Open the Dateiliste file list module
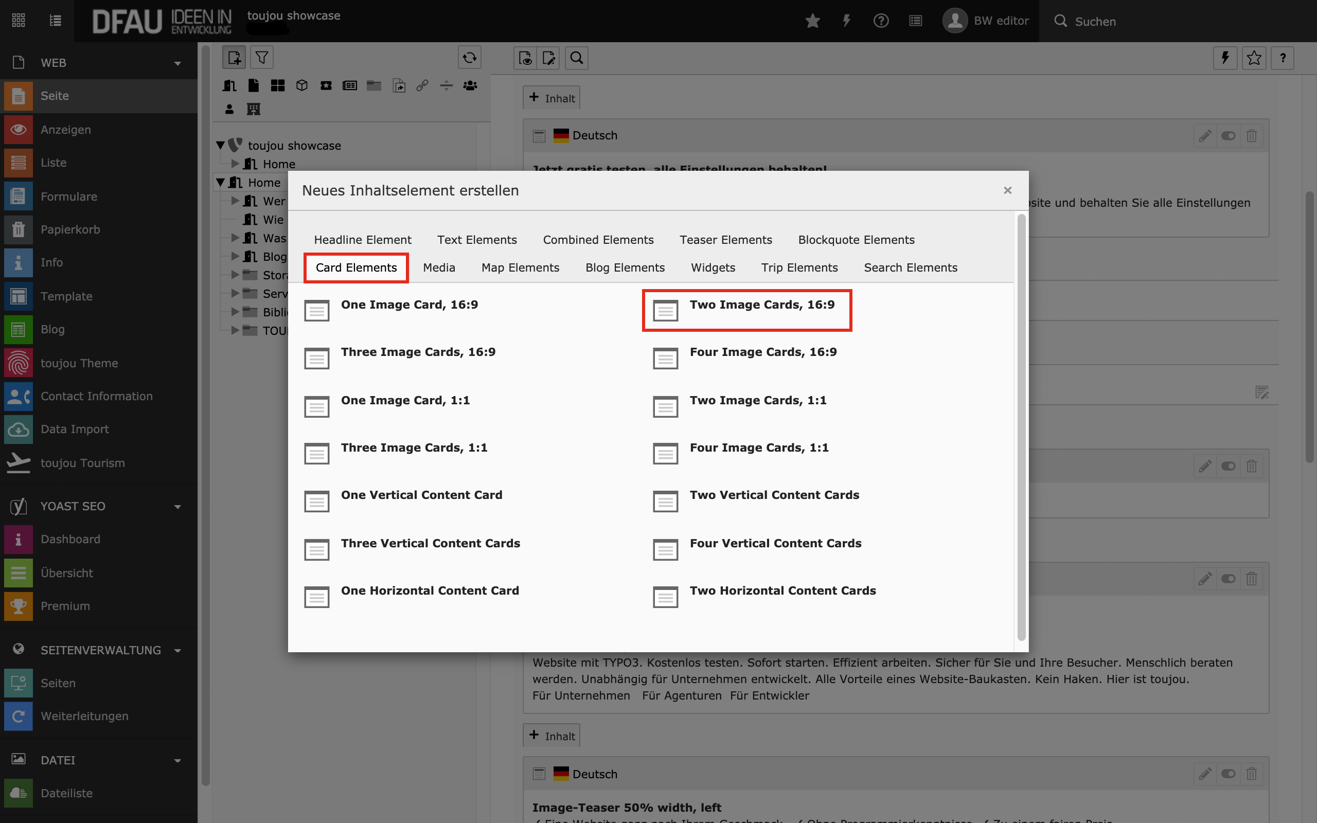 pos(98,793)
